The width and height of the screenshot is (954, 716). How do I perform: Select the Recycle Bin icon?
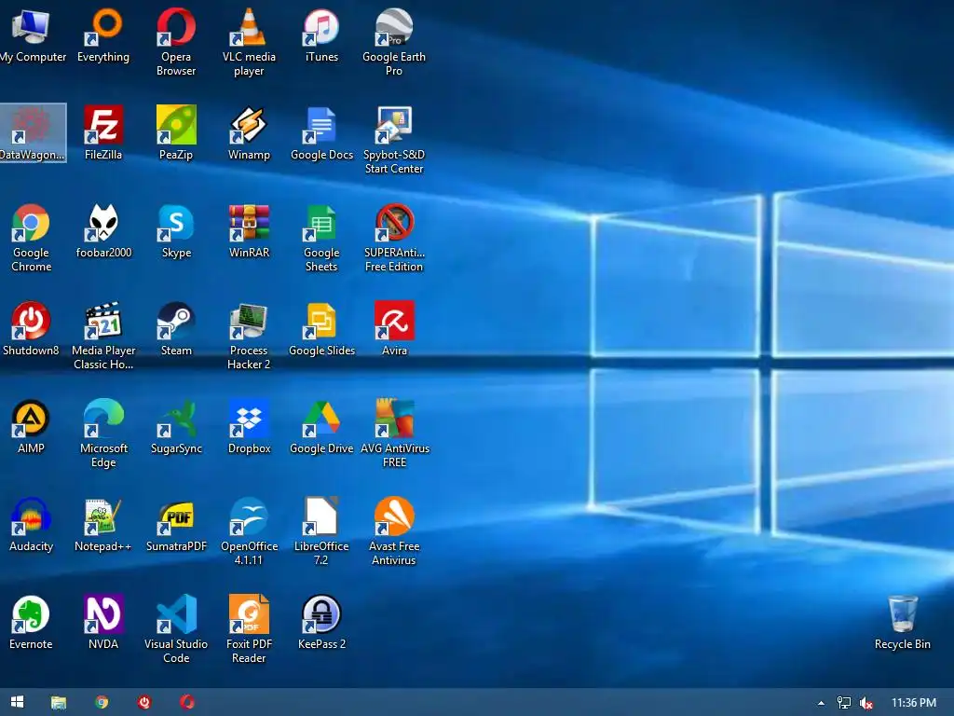(902, 623)
